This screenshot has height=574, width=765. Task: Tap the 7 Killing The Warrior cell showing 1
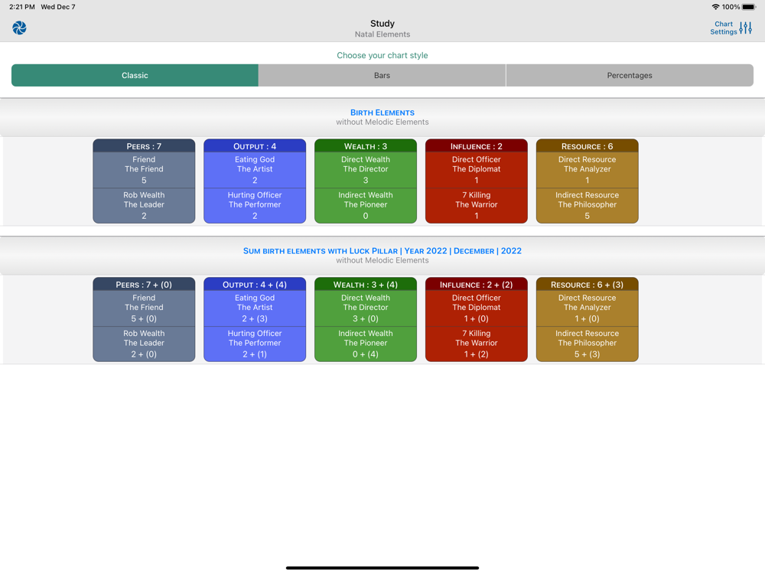(x=476, y=205)
